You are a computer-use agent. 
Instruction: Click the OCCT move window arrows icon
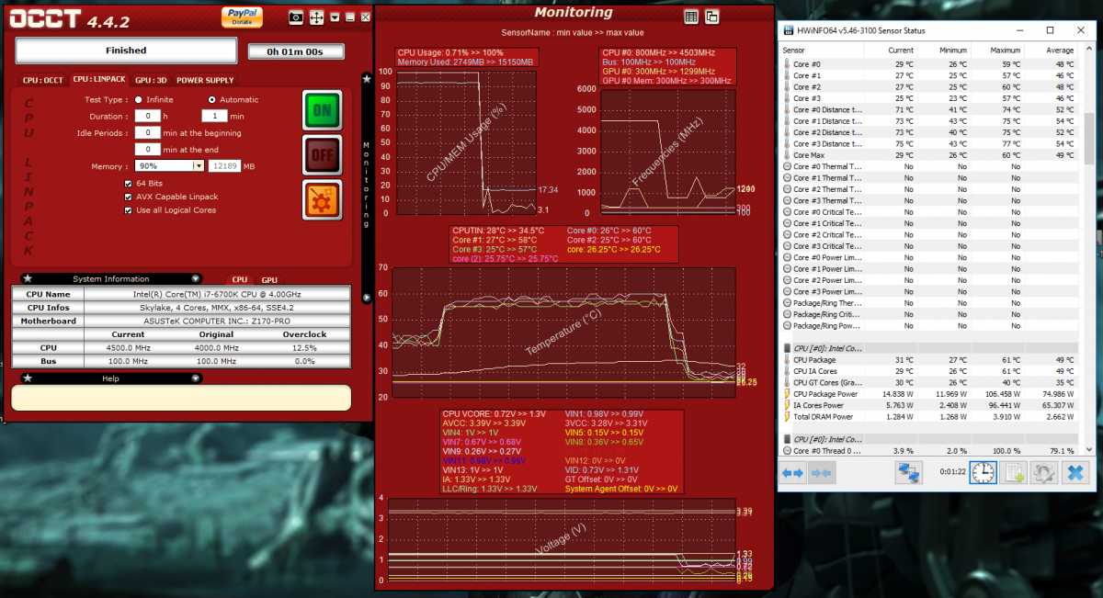pos(316,17)
